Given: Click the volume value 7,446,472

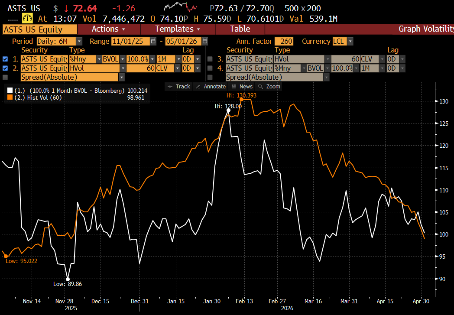Looking at the screenshot, I should pos(123,19).
